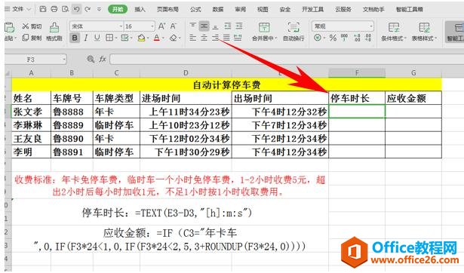Expand the quick access toolbar customize arrow

(x=99, y=10)
